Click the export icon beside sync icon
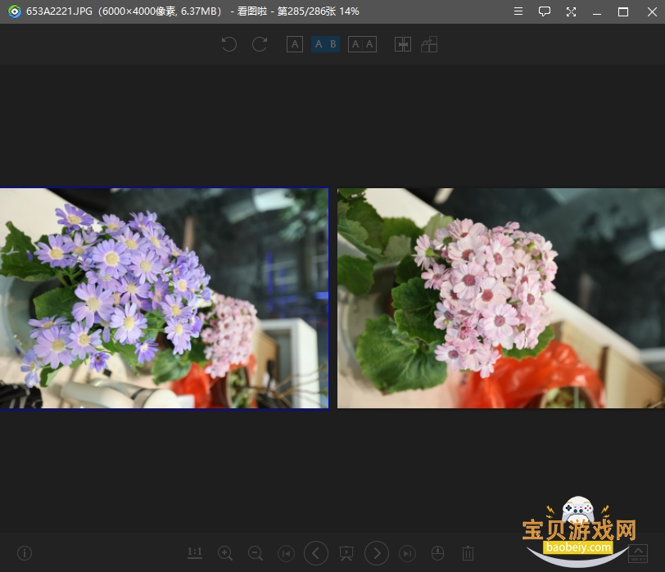This screenshot has width=665, height=572. pos(429,44)
